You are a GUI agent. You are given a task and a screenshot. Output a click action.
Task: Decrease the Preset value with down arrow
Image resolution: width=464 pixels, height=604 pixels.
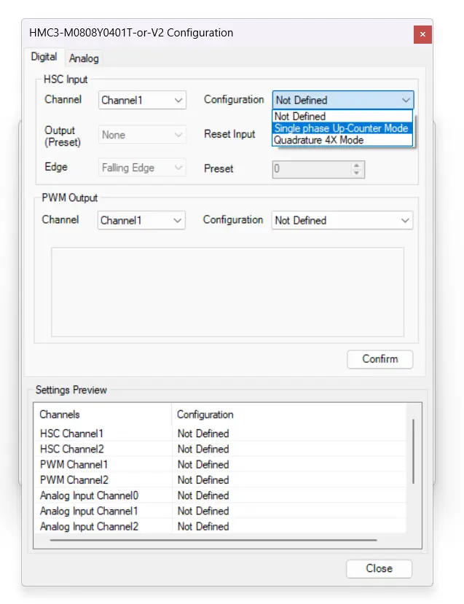pyautogui.click(x=357, y=173)
